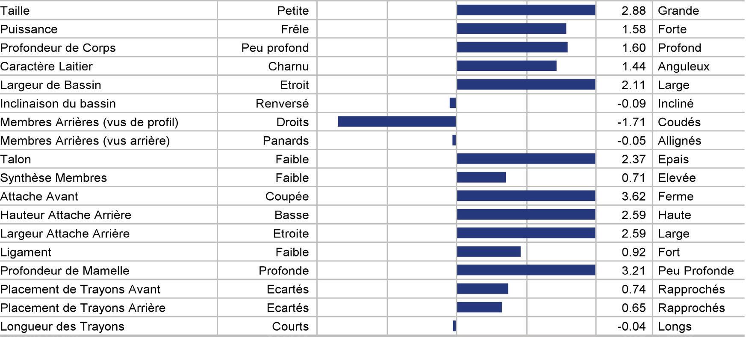Viewport: 746px width, 337px height.
Task: Click the Talon bar reaching 2.37
Action: coord(526,159)
